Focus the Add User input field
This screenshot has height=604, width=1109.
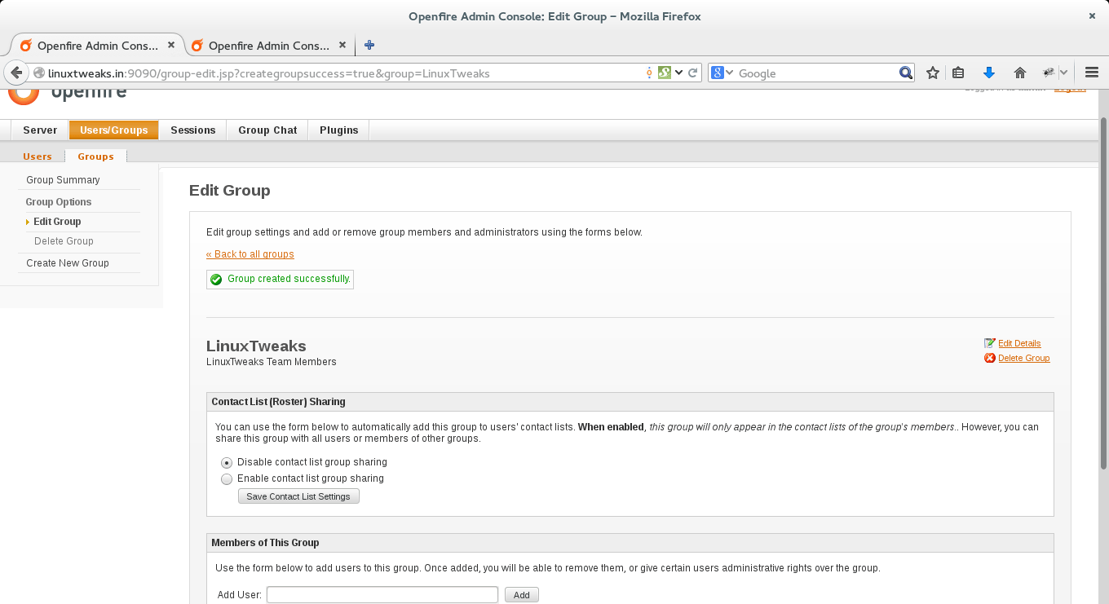(x=382, y=595)
